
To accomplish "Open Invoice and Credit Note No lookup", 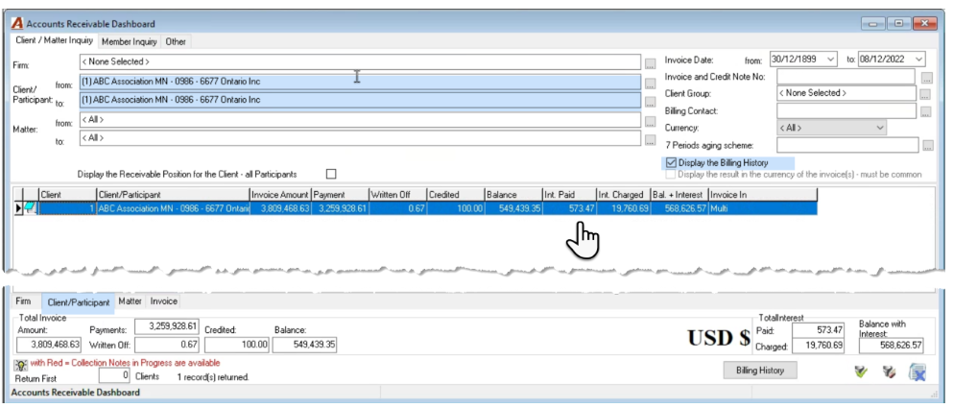I will 926,78.
